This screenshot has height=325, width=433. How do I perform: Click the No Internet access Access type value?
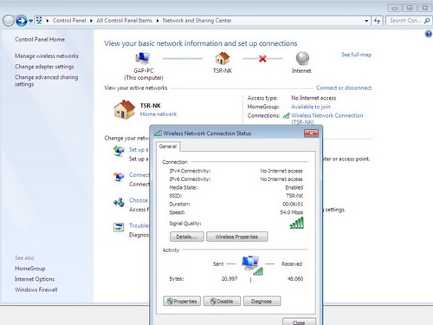pos(313,98)
